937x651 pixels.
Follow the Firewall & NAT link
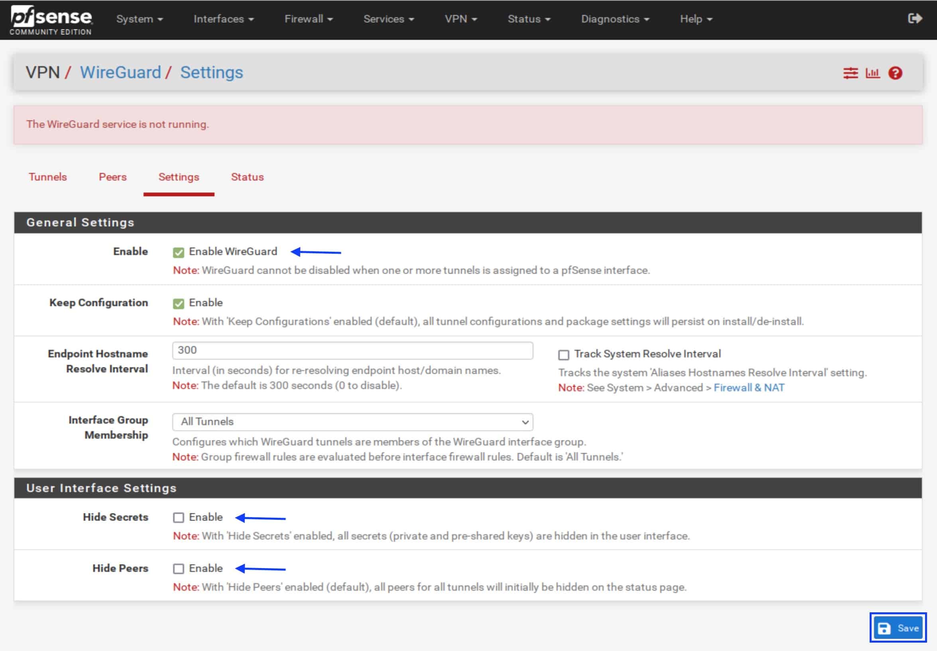click(749, 387)
